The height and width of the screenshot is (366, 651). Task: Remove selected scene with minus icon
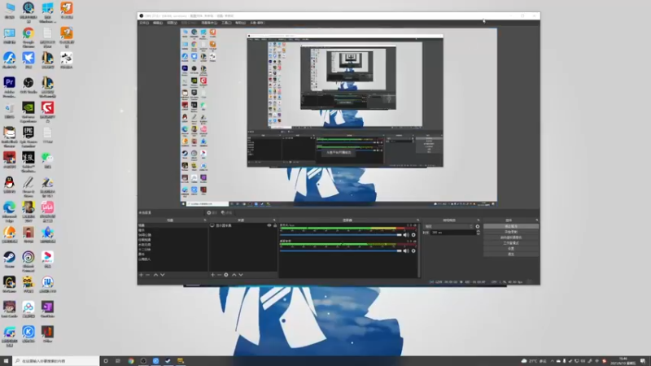[148, 275]
